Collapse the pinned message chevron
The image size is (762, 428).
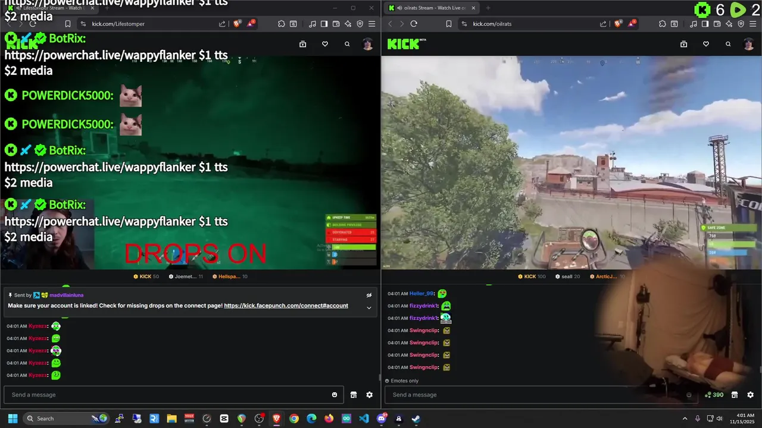(369, 307)
